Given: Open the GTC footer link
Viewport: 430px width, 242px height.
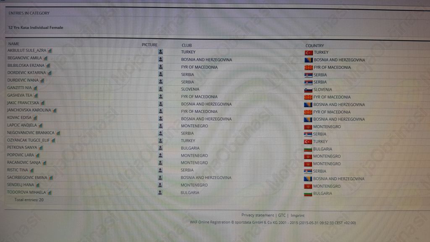Looking at the screenshot, I should tap(281, 215).
